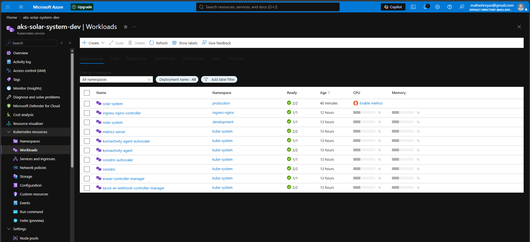530x242 pixels.
Task: Favorite this page with the star icon
Action: [x=126, y=27]
